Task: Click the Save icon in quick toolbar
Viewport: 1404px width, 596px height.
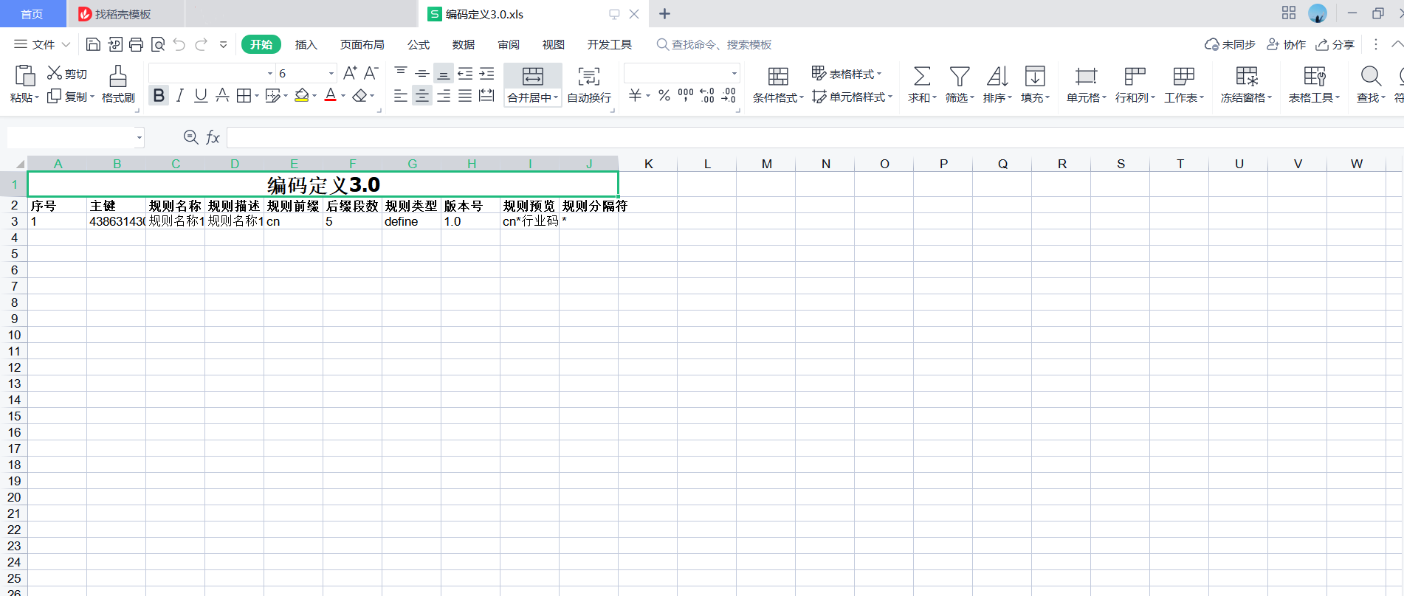Action: [93, 45]
